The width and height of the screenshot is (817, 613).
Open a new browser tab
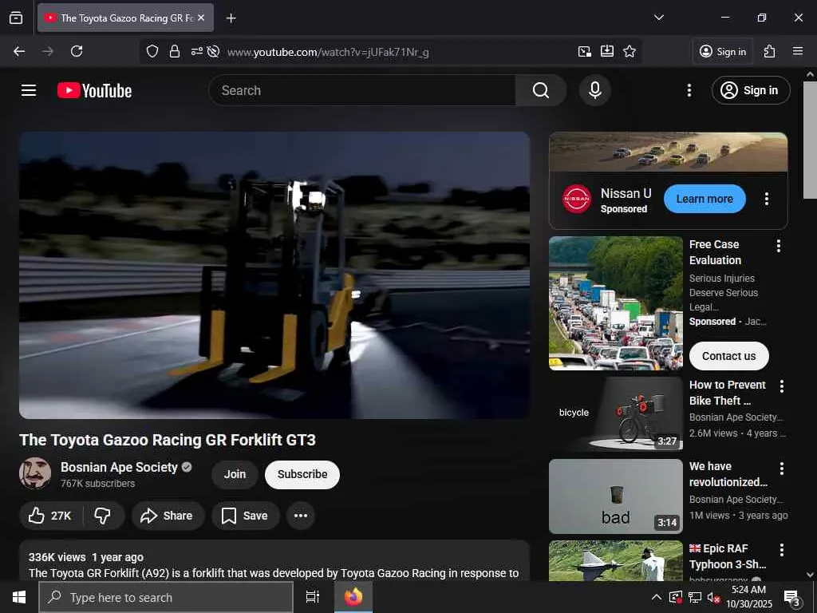pos(231,18)
